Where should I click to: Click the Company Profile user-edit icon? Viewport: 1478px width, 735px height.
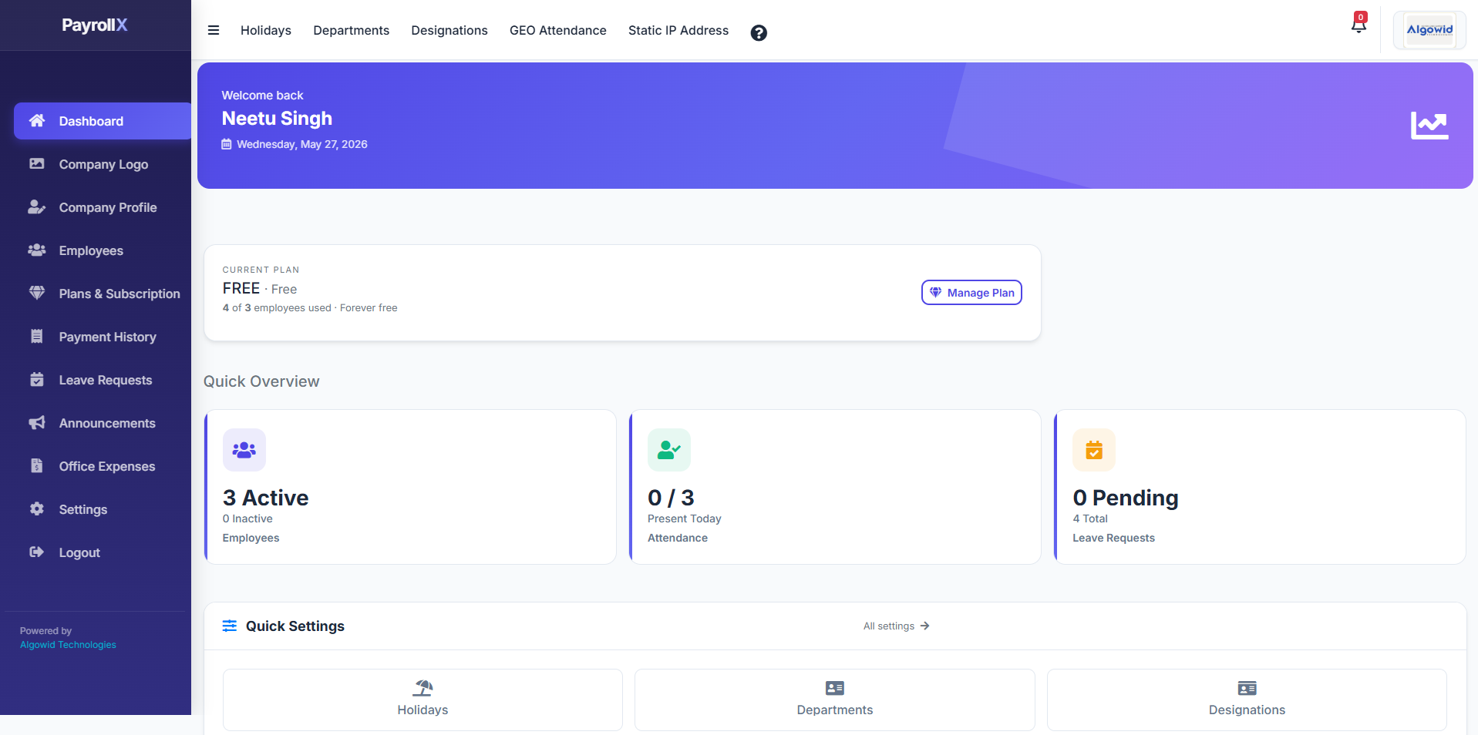(x=37, y=206)
